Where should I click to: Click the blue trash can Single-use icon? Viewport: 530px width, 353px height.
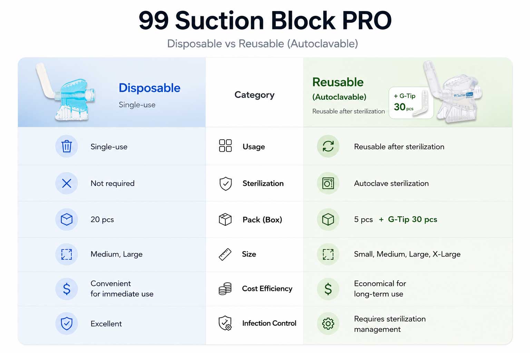tap(67, 146)
